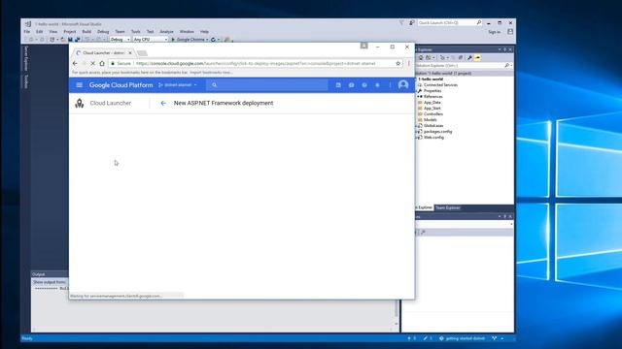This screenshot has width=622, height=349.
Task: Click the Visual Studio feedback icon near Quick Launch
Action: (x=411, y=23)
